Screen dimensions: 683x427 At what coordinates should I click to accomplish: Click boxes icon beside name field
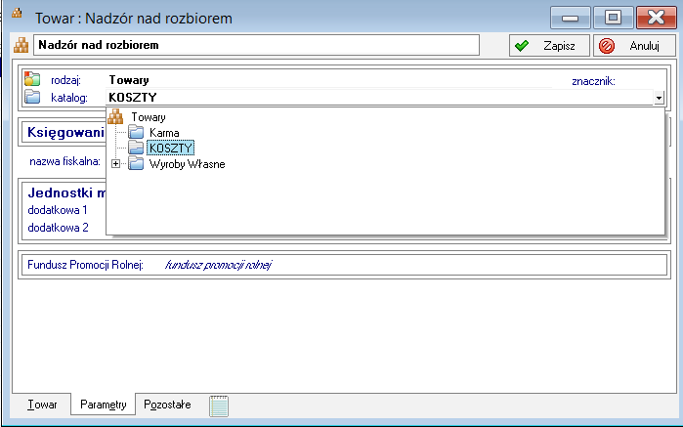point(21,45)
